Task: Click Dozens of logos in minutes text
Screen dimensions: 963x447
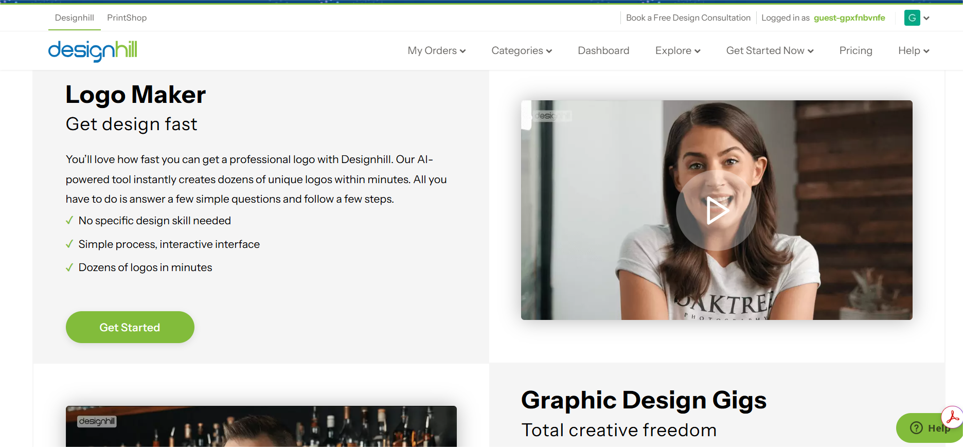Action: click(x=146, y=267)
